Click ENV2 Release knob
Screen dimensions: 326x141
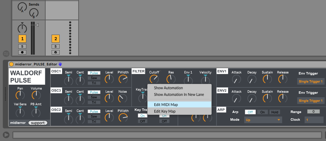(282, 99)
